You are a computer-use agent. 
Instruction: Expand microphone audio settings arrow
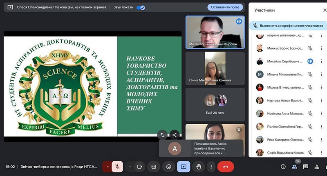108,167
